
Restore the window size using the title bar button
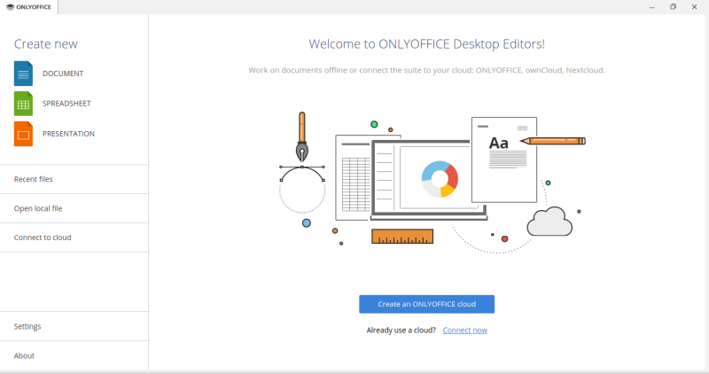(673, 7)
